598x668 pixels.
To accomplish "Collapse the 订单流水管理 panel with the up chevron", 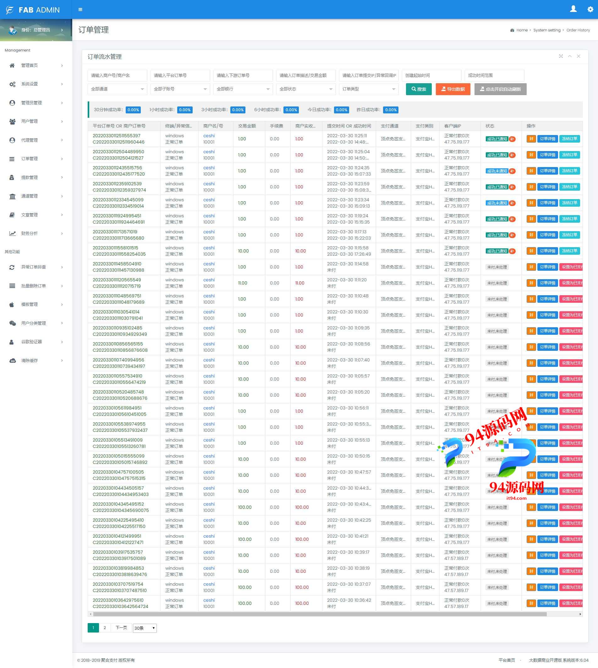I will [570, 56].
